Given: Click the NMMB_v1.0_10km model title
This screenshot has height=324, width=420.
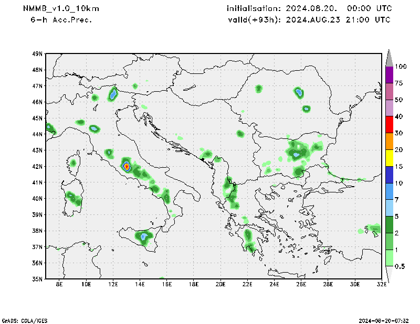Looking at the screenshot, I should pyautogui.click(x=61, y=9).
